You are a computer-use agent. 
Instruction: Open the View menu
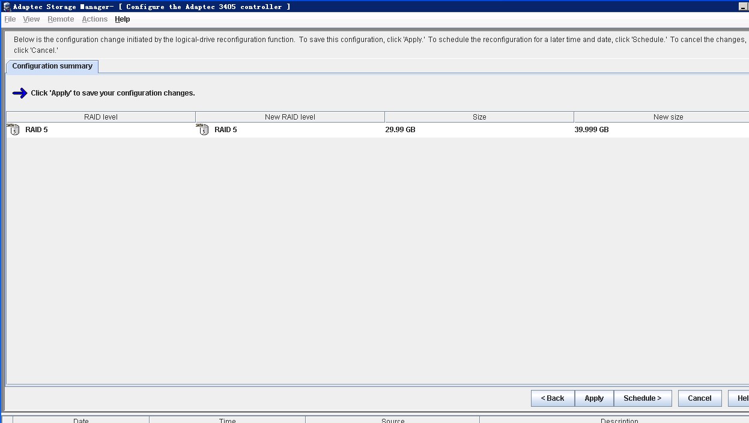[x=31, y=19]
